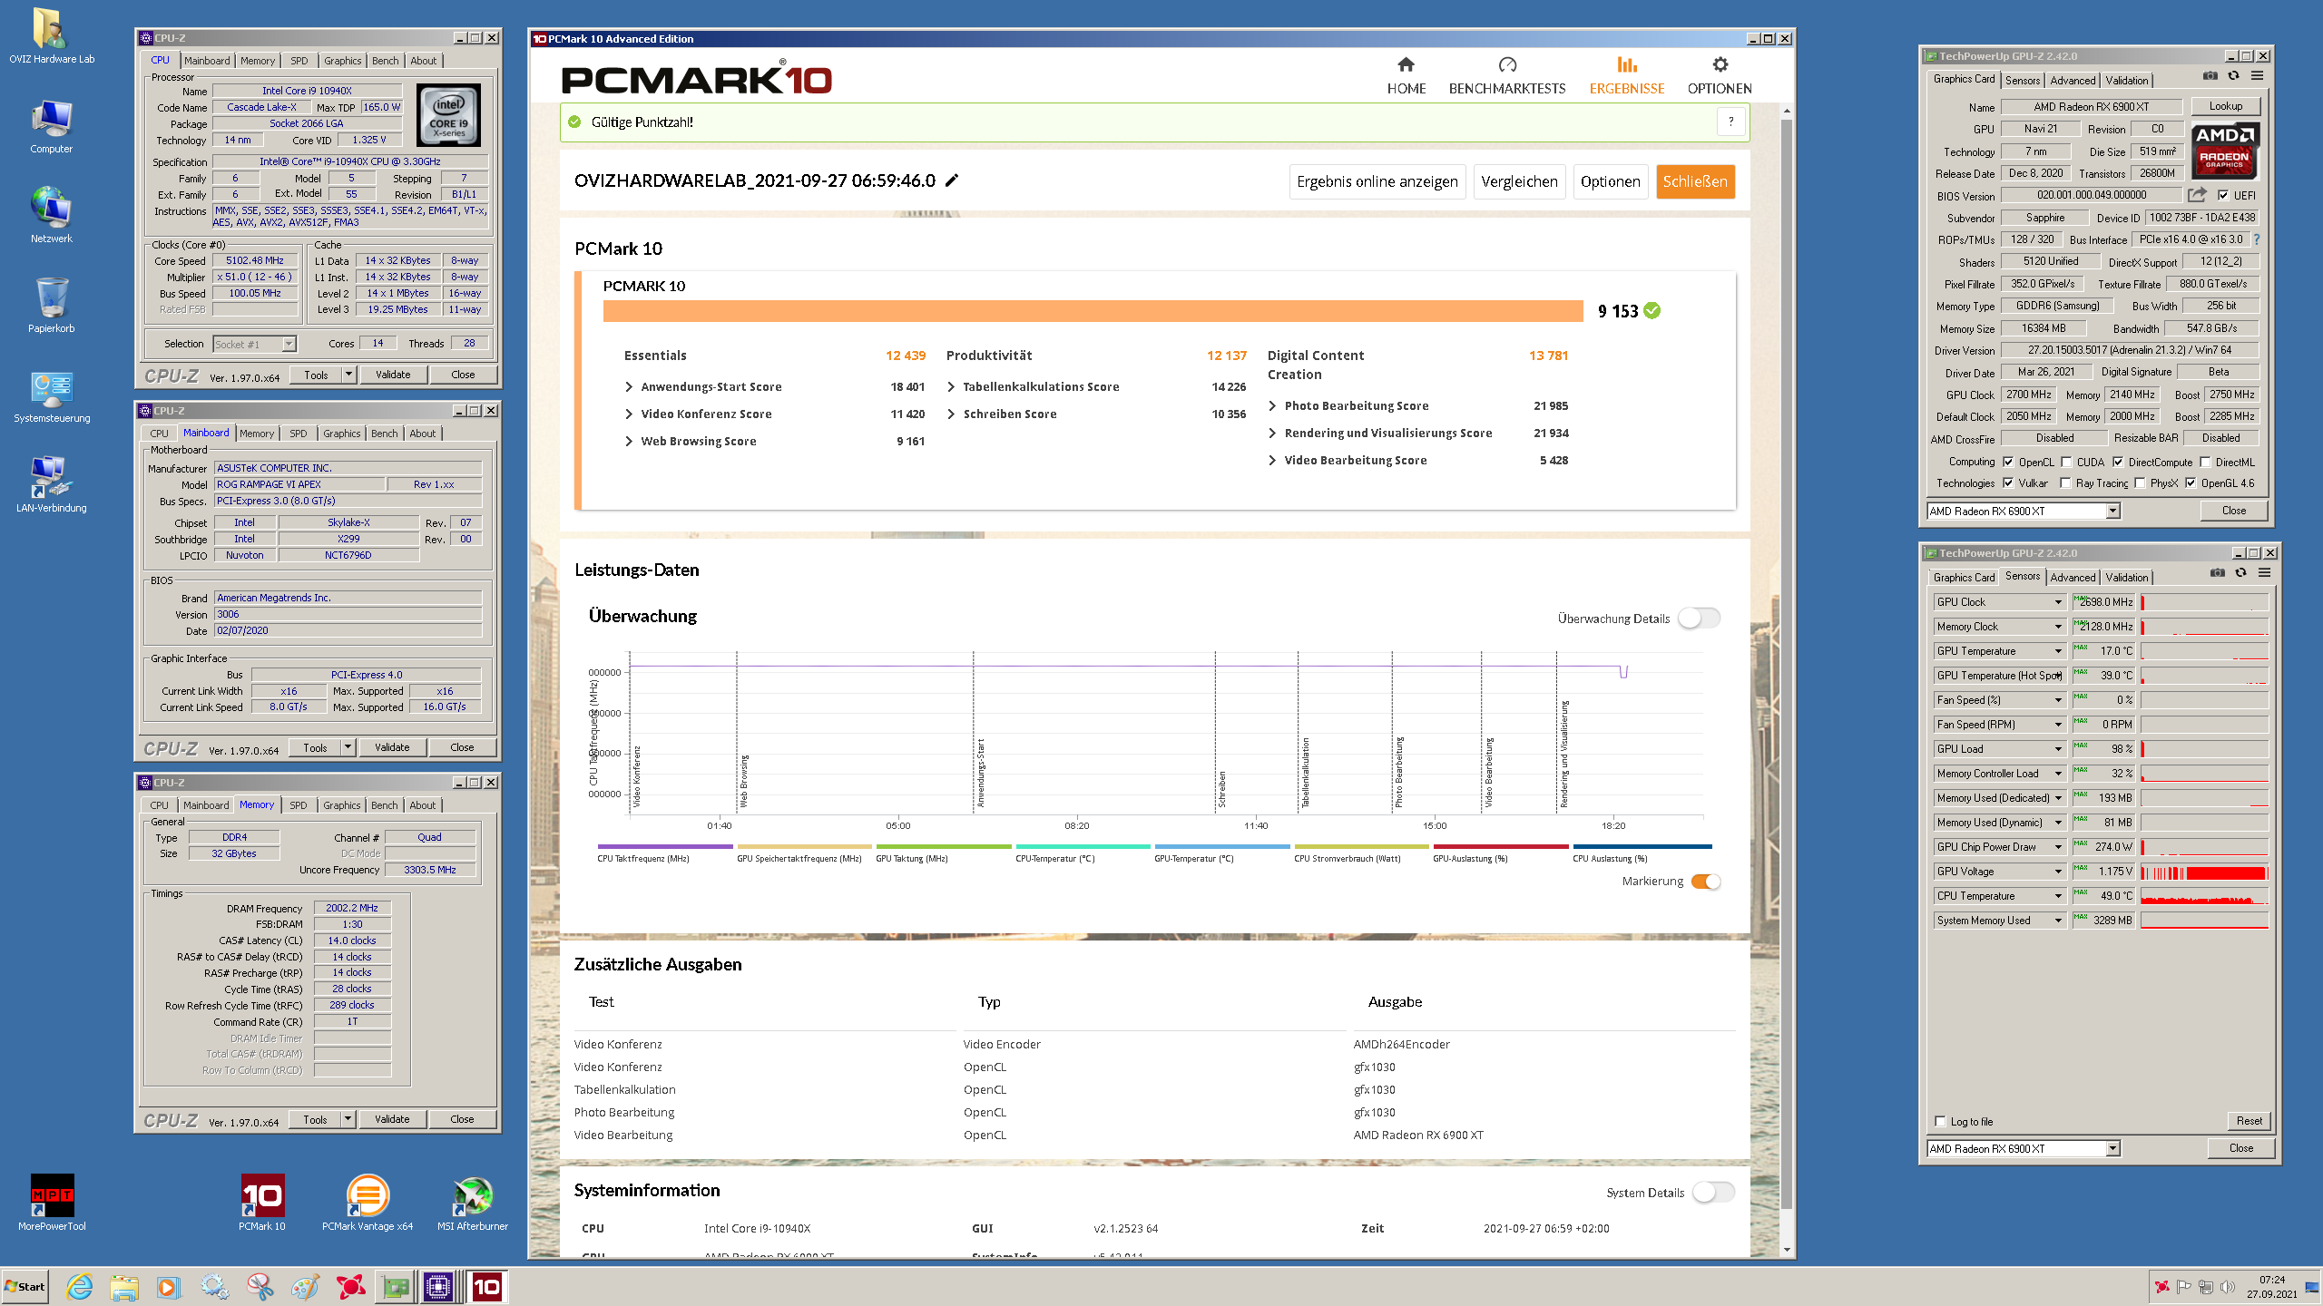
Task: Open OVIZ Hardware Lab desktop folder
Action: [x=52, y=36]
